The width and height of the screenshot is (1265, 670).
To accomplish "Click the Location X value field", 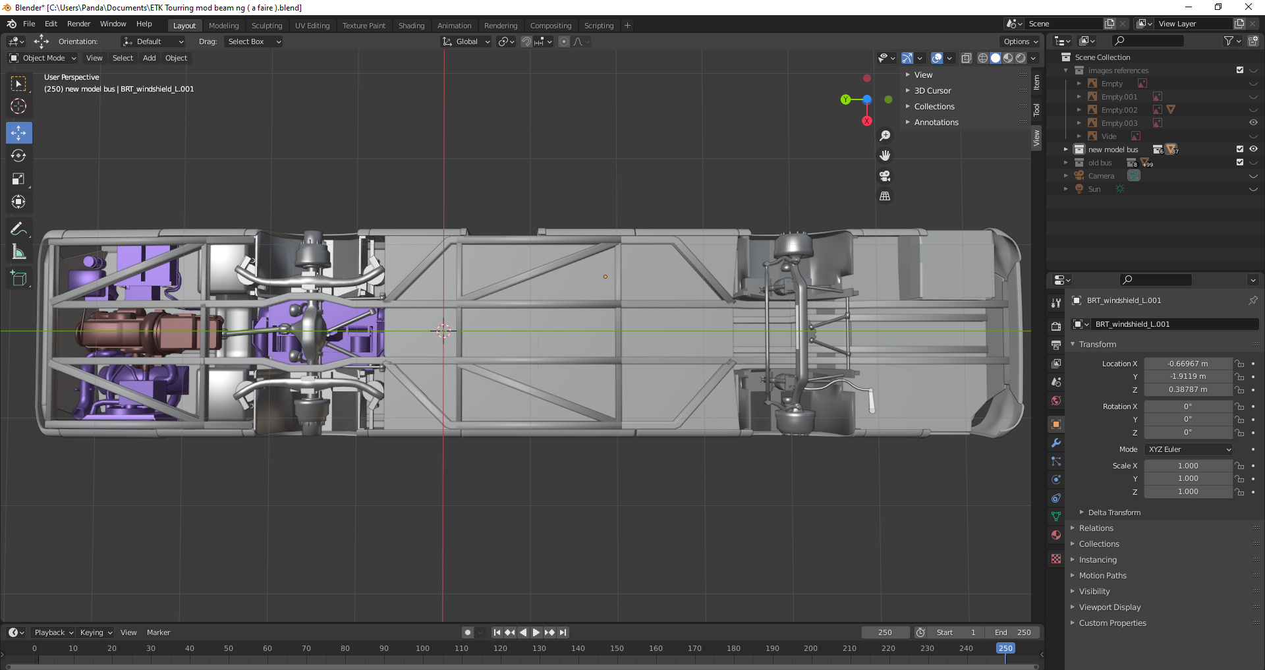I will tap(1187, 364).
